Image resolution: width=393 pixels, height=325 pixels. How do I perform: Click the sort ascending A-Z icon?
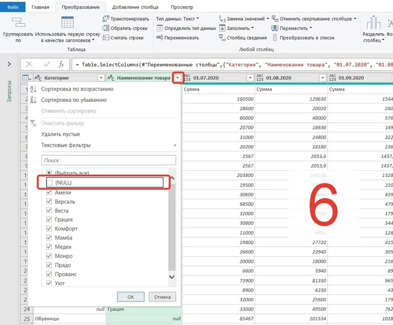(x=33, y=89)
